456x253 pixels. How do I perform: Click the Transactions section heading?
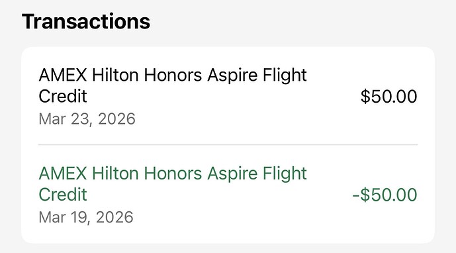point(86,22)
